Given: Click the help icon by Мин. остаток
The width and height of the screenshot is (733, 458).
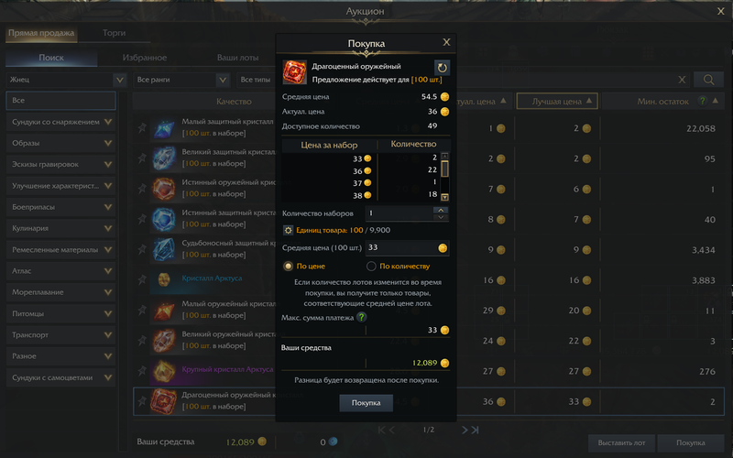Looking at the screenshot, I should coord(702,101).
